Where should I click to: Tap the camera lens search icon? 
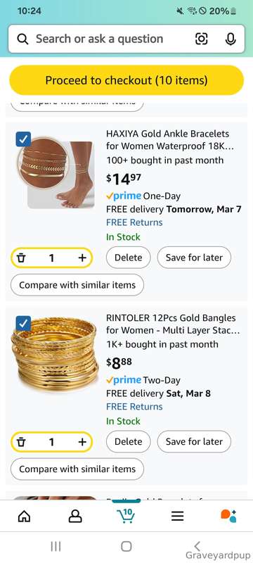coord(201,39)
